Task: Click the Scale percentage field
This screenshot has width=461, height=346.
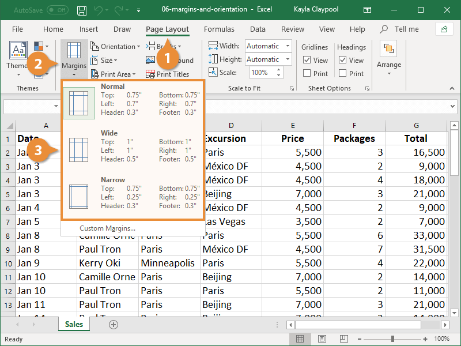Action: (x=262, y=73)
